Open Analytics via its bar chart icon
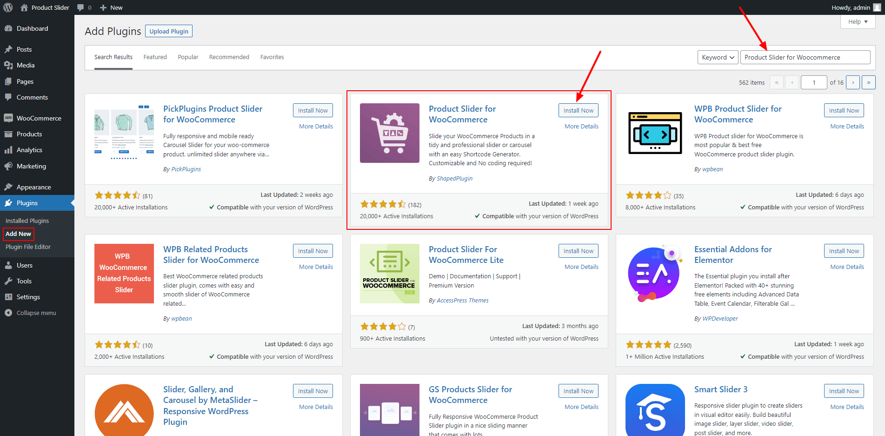Screen dimensions: 885x436 pyautogui.click(x=8, y=150)
